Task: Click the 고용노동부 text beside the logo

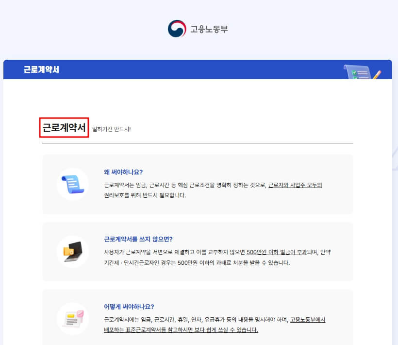Action: [209, 29]
